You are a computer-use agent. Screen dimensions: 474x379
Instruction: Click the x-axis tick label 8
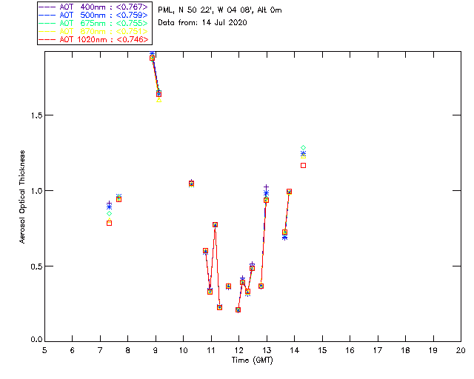tap(128, 351)
